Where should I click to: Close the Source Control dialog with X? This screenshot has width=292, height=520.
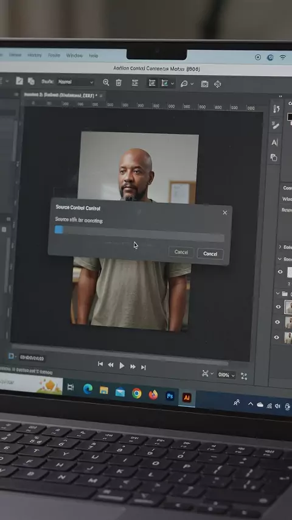point(225,213)
